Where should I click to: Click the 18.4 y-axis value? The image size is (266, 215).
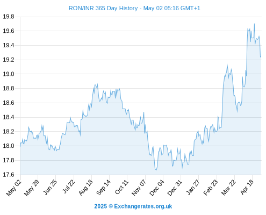9,117
